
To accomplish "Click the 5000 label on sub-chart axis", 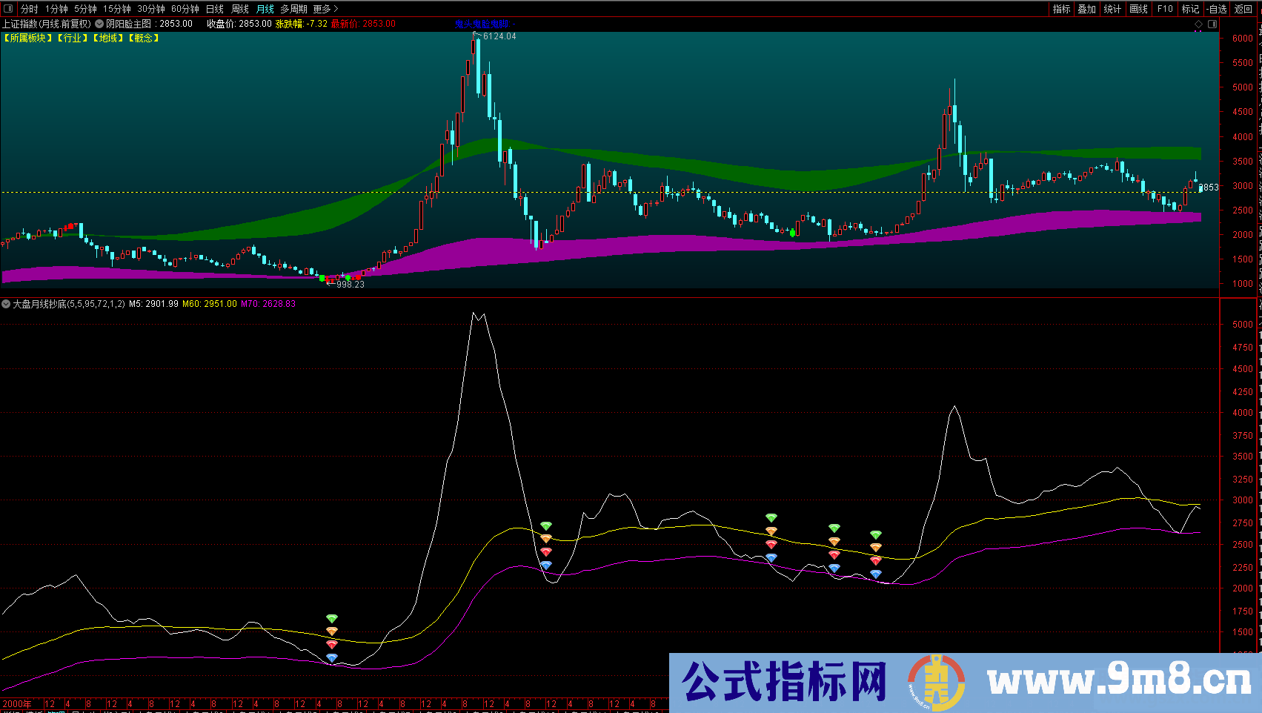I will point(1243,325).
